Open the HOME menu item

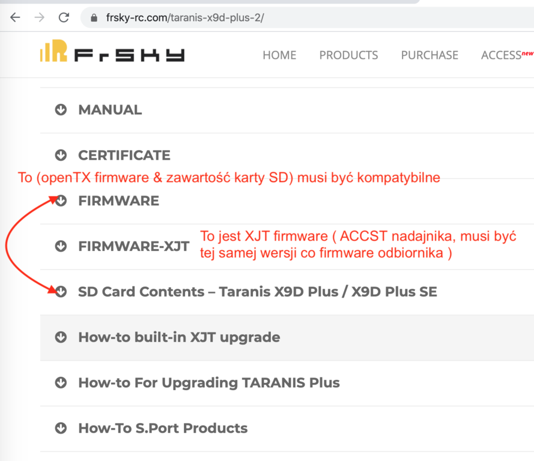[x=279, y=55]
